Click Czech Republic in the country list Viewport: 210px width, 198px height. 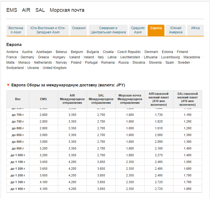129,52
